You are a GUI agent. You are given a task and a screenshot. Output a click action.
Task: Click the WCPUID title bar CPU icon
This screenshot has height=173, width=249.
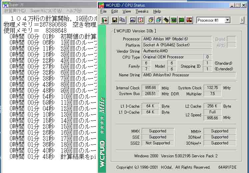point(101,5)
